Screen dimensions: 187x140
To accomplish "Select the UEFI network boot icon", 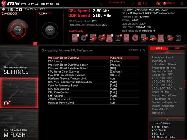I will click(118, 38).
